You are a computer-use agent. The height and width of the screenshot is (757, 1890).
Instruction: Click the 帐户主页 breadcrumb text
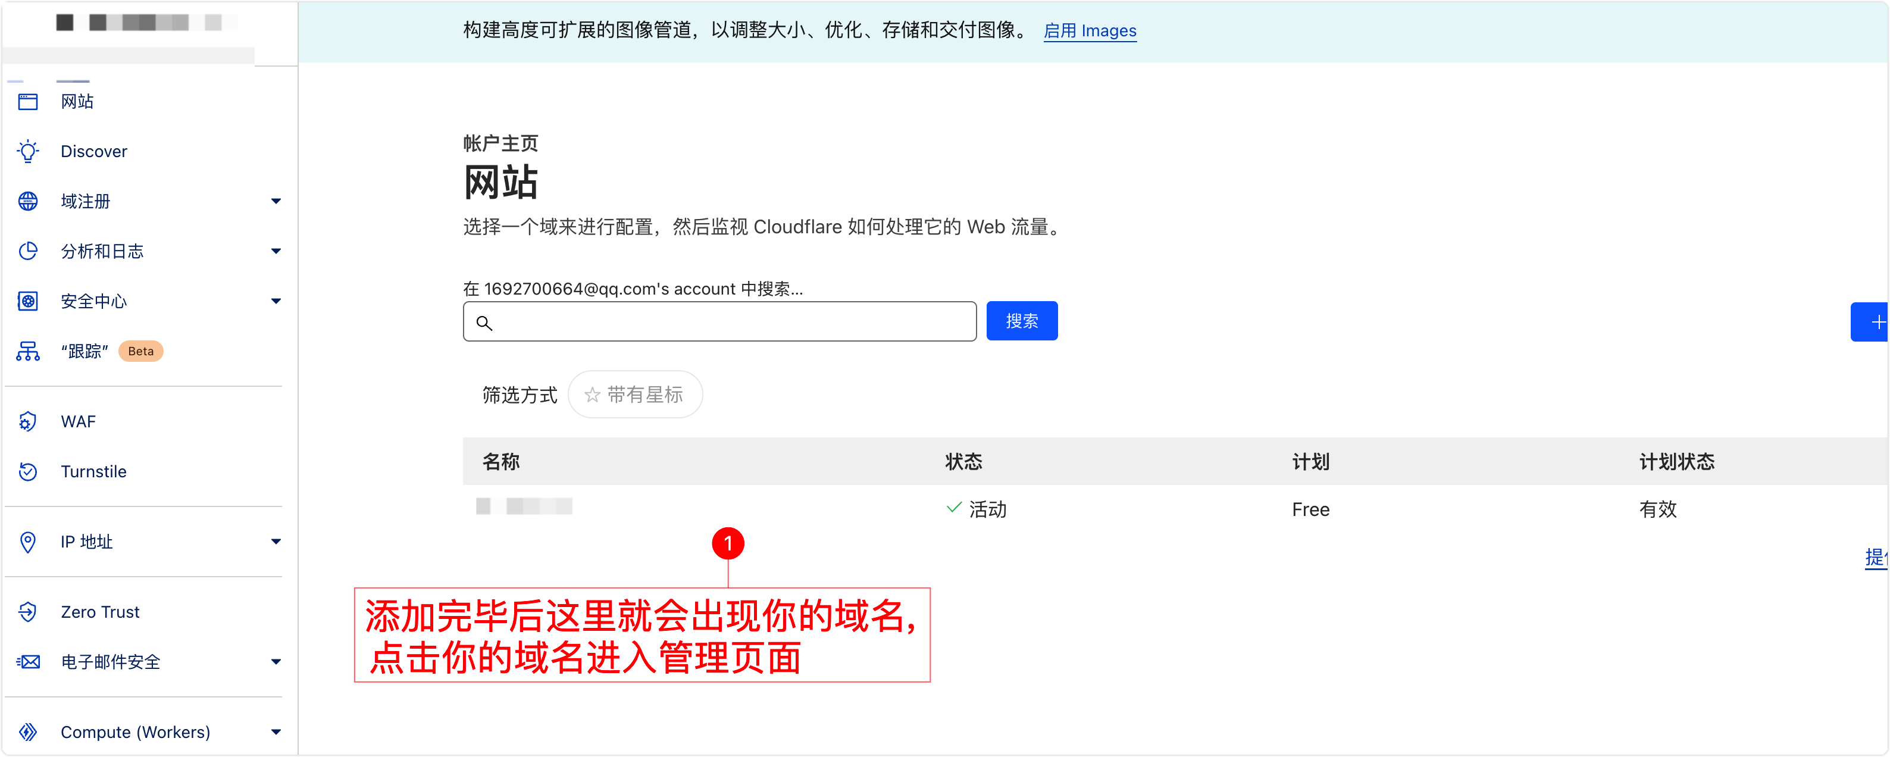(x=500, y=143)
